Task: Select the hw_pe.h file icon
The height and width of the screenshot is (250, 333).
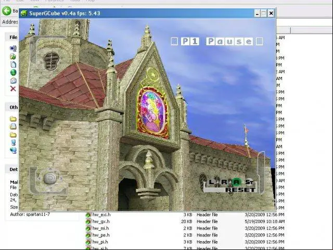Action: coord(88,235)
